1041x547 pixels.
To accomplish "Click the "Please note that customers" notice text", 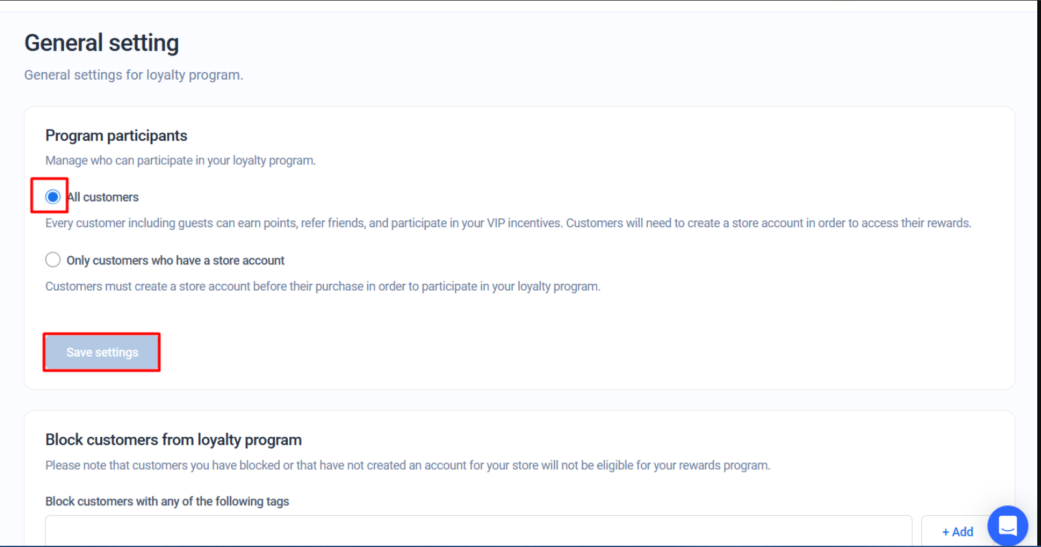I will coord(407,465).
